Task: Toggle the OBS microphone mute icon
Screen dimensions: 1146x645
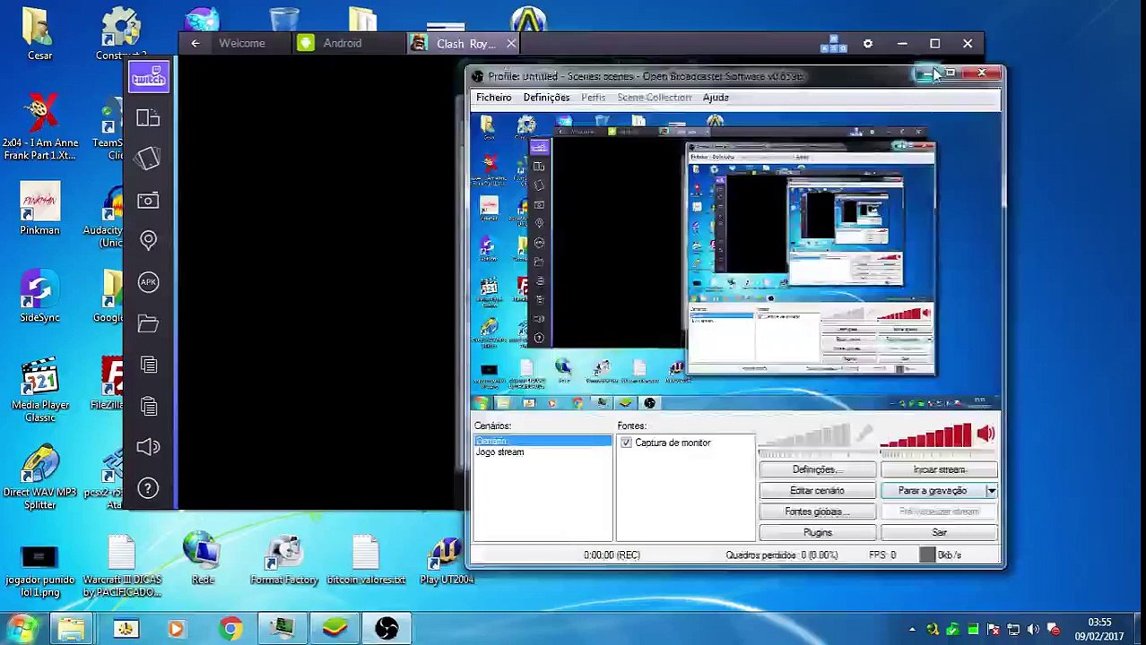Action: click(864, 434)
